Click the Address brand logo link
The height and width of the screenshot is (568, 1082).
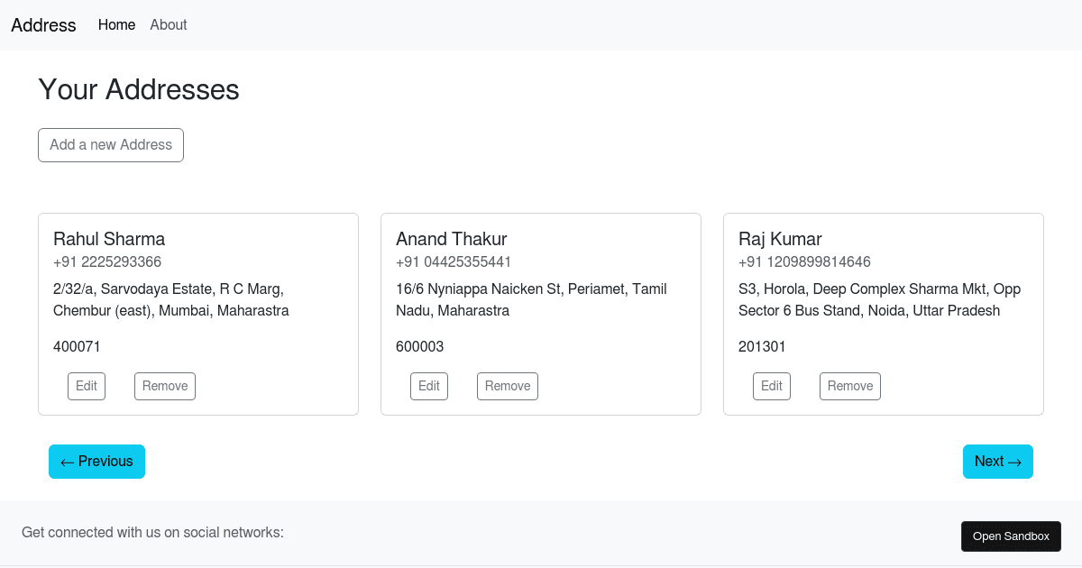pos(43,25)
